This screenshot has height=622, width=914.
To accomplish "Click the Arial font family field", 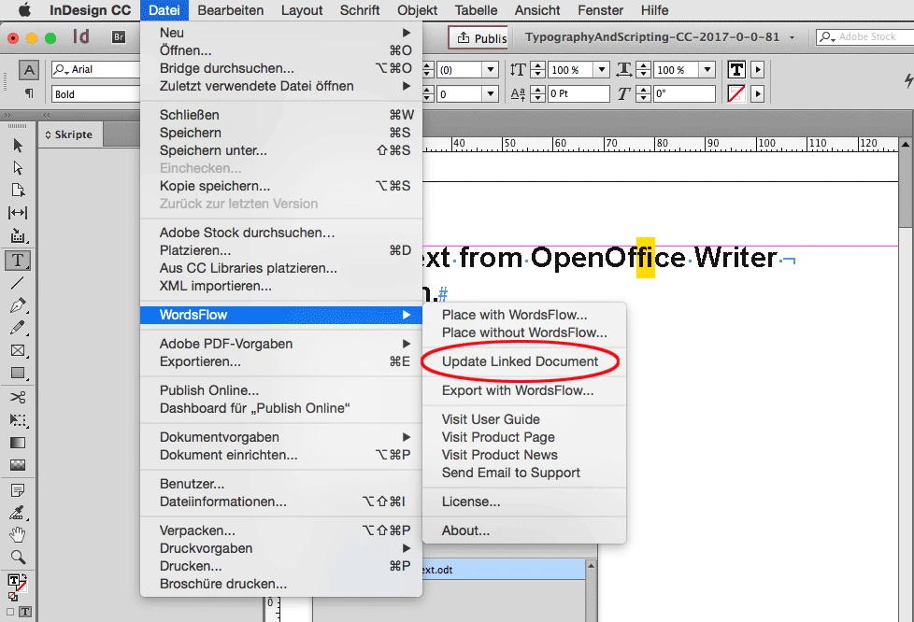I will [96, 70].
